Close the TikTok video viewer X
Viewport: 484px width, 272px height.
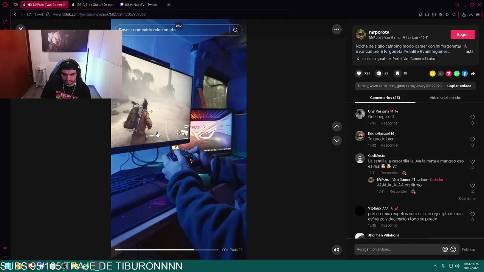[21, 28]
